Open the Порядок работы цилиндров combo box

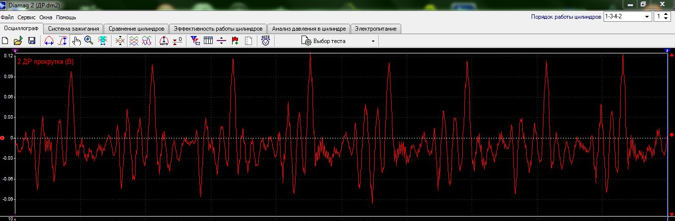(627, 16)
